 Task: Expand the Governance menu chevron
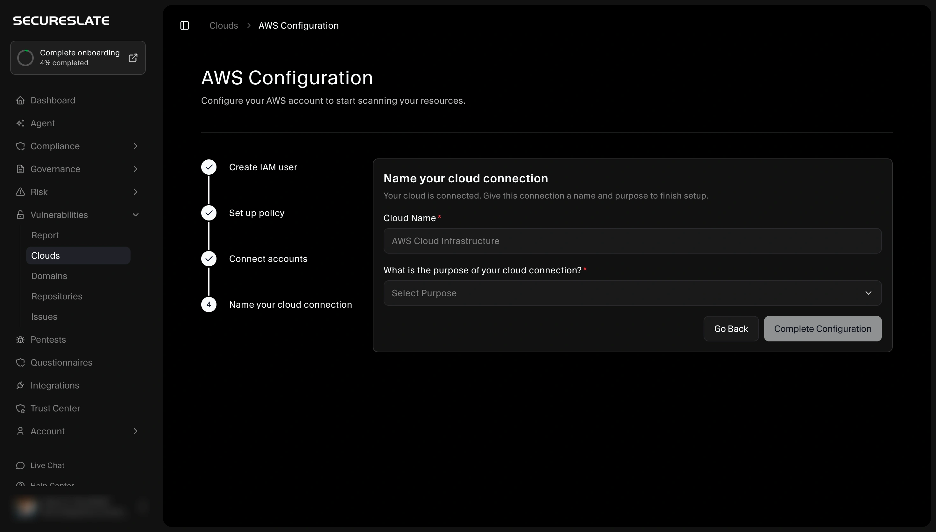[x=136, y=169]
